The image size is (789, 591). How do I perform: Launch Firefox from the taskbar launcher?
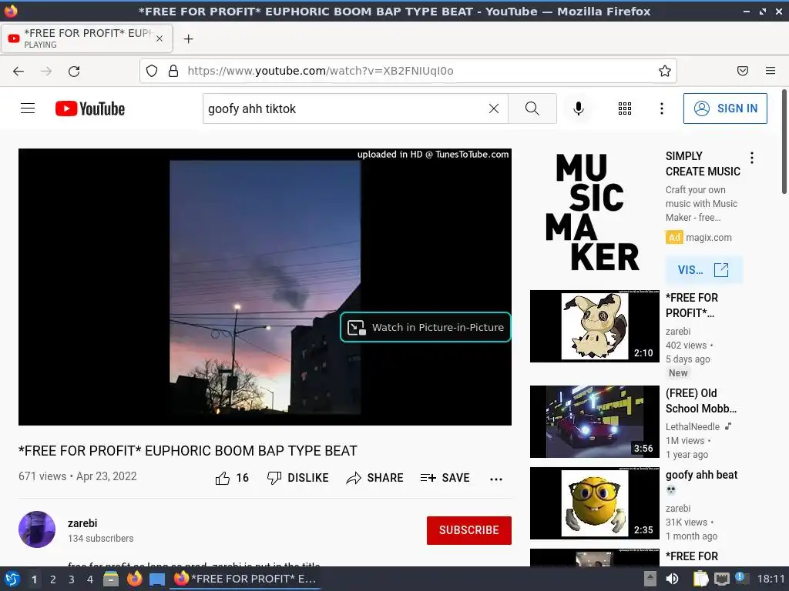(134, 579)
